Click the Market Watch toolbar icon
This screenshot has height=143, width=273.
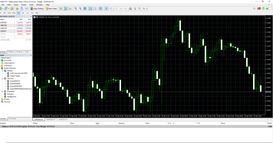click(x=12, y=9)
